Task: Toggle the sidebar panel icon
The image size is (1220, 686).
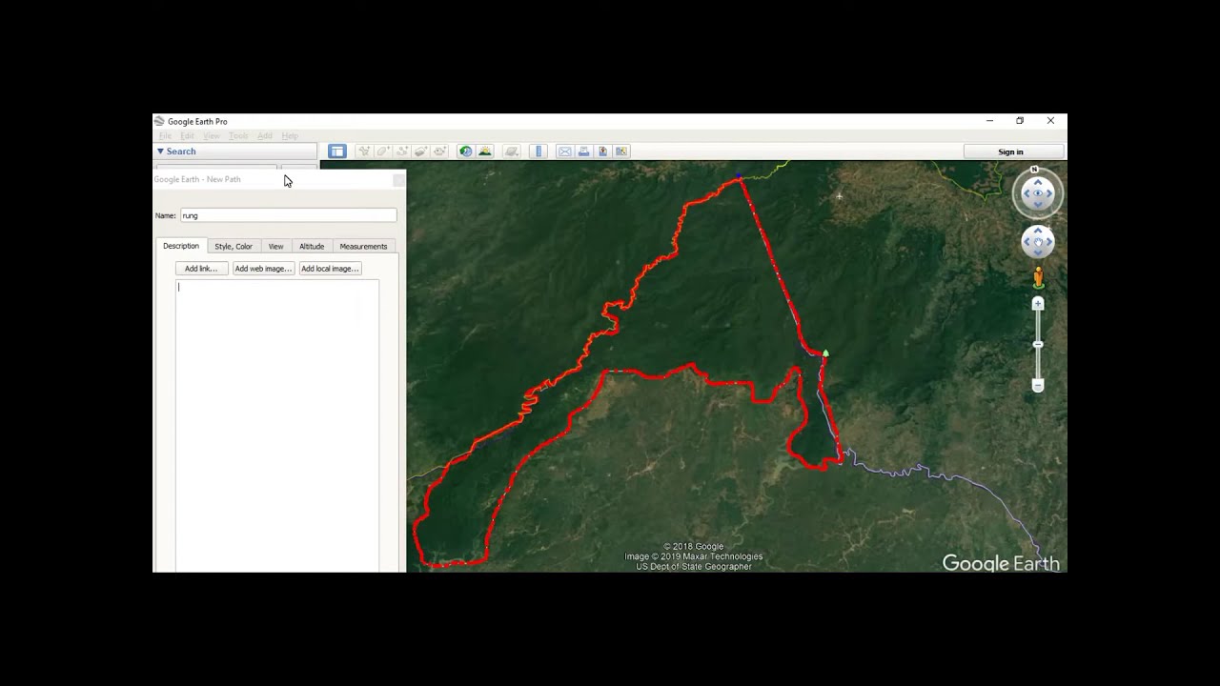Action: (337, 151)
